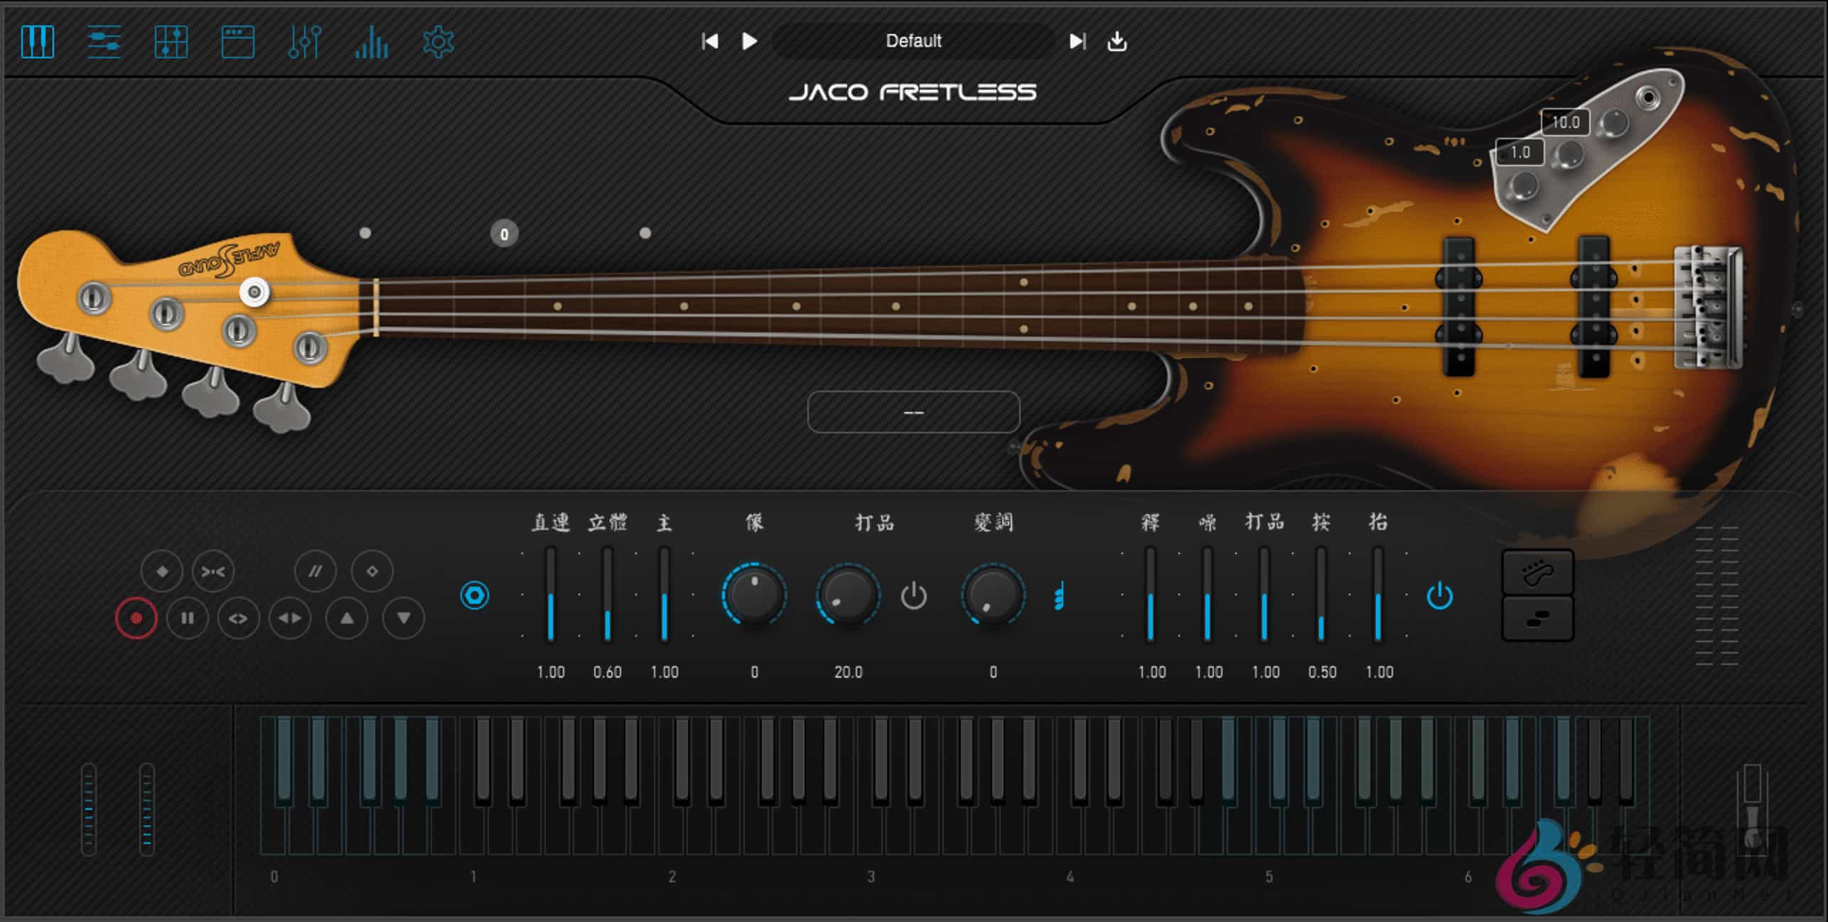Click the save preset download icon
Screen dimensions: 1828x922
coord(1116,41)
